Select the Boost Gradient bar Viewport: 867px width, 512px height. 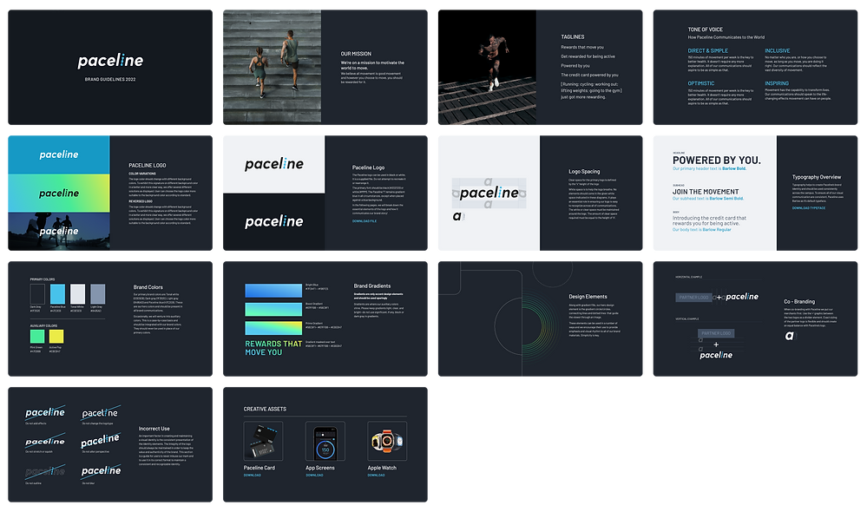[x=273, y=309]
